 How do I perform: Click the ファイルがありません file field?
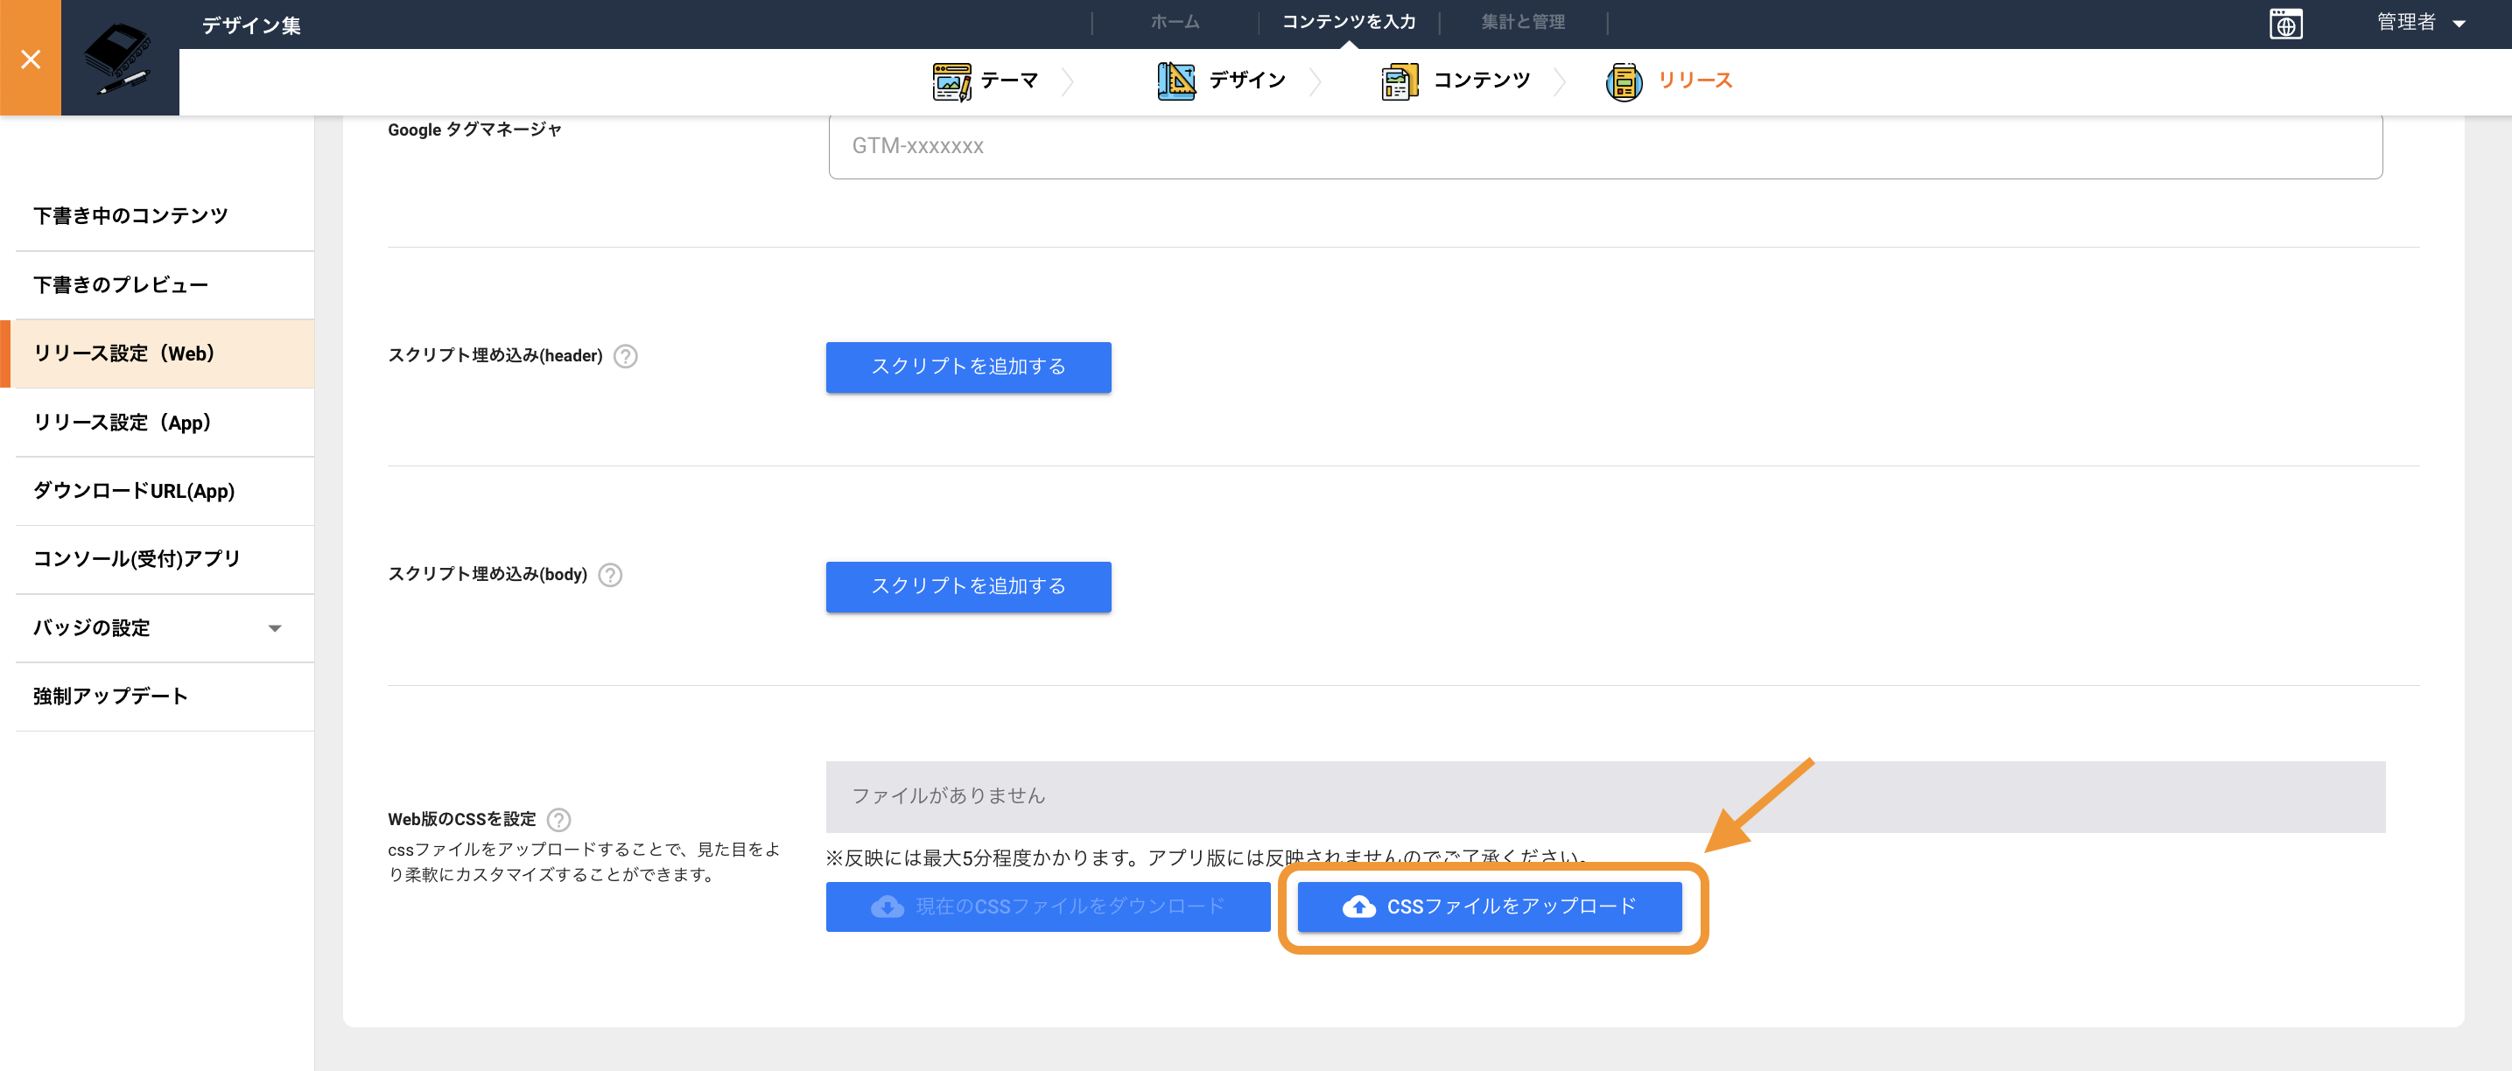point(1605,797)
